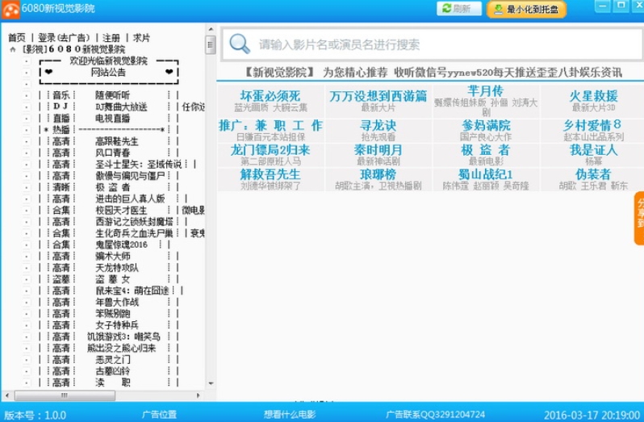This screenshot has height=422, width=644.
Task: Click 龙门镖局2归来 link
Action: [270, 150]
